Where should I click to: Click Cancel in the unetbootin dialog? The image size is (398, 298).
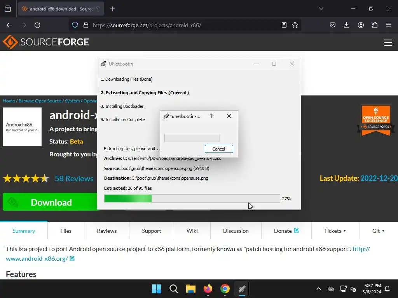click(x=219, y=149)
